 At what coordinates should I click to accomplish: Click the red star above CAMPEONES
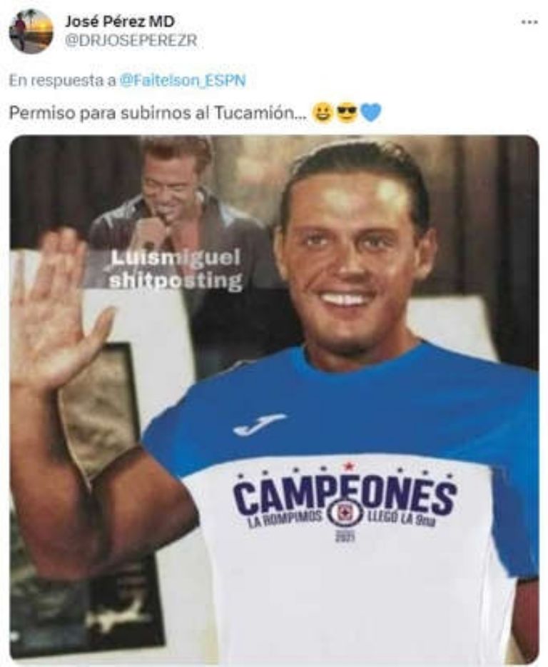349,466
